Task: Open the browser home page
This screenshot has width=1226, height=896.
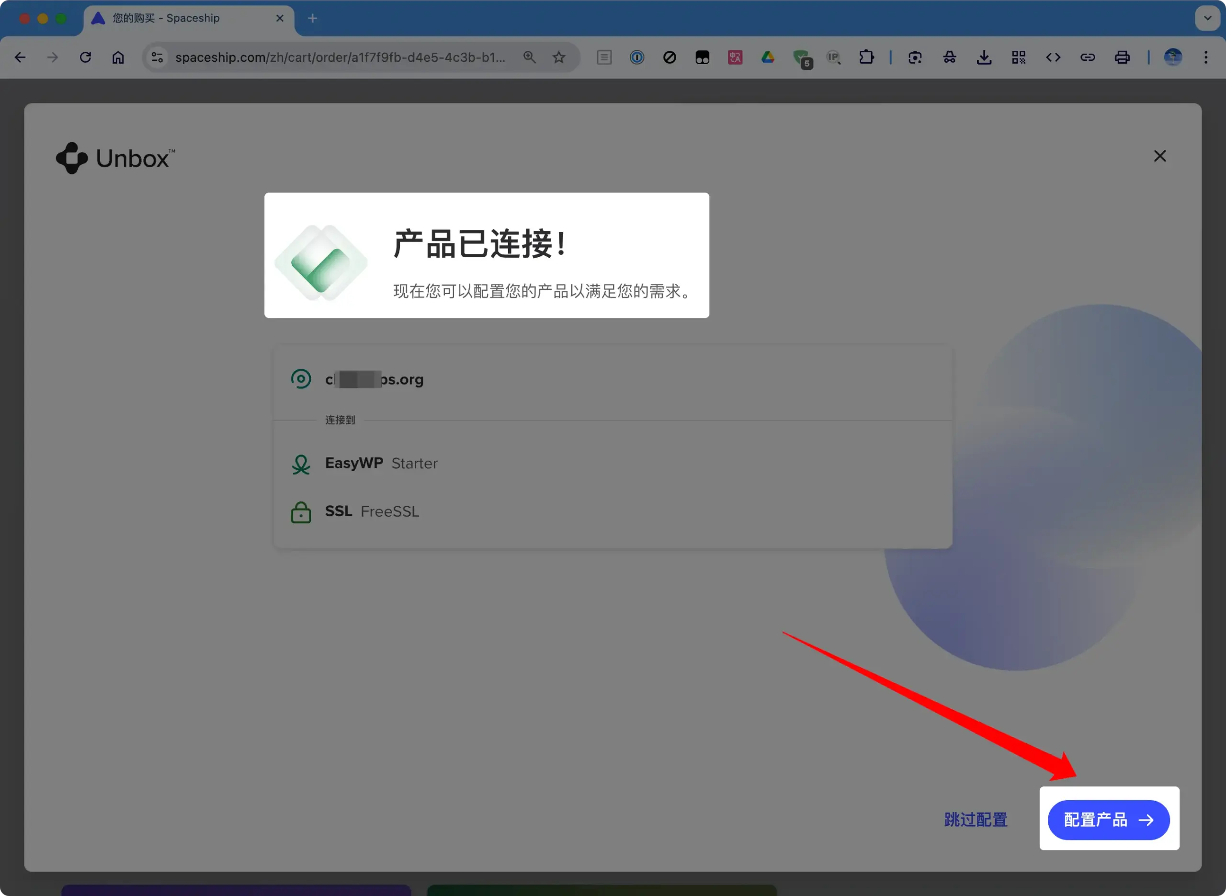Action: click(x=118, y=57)
